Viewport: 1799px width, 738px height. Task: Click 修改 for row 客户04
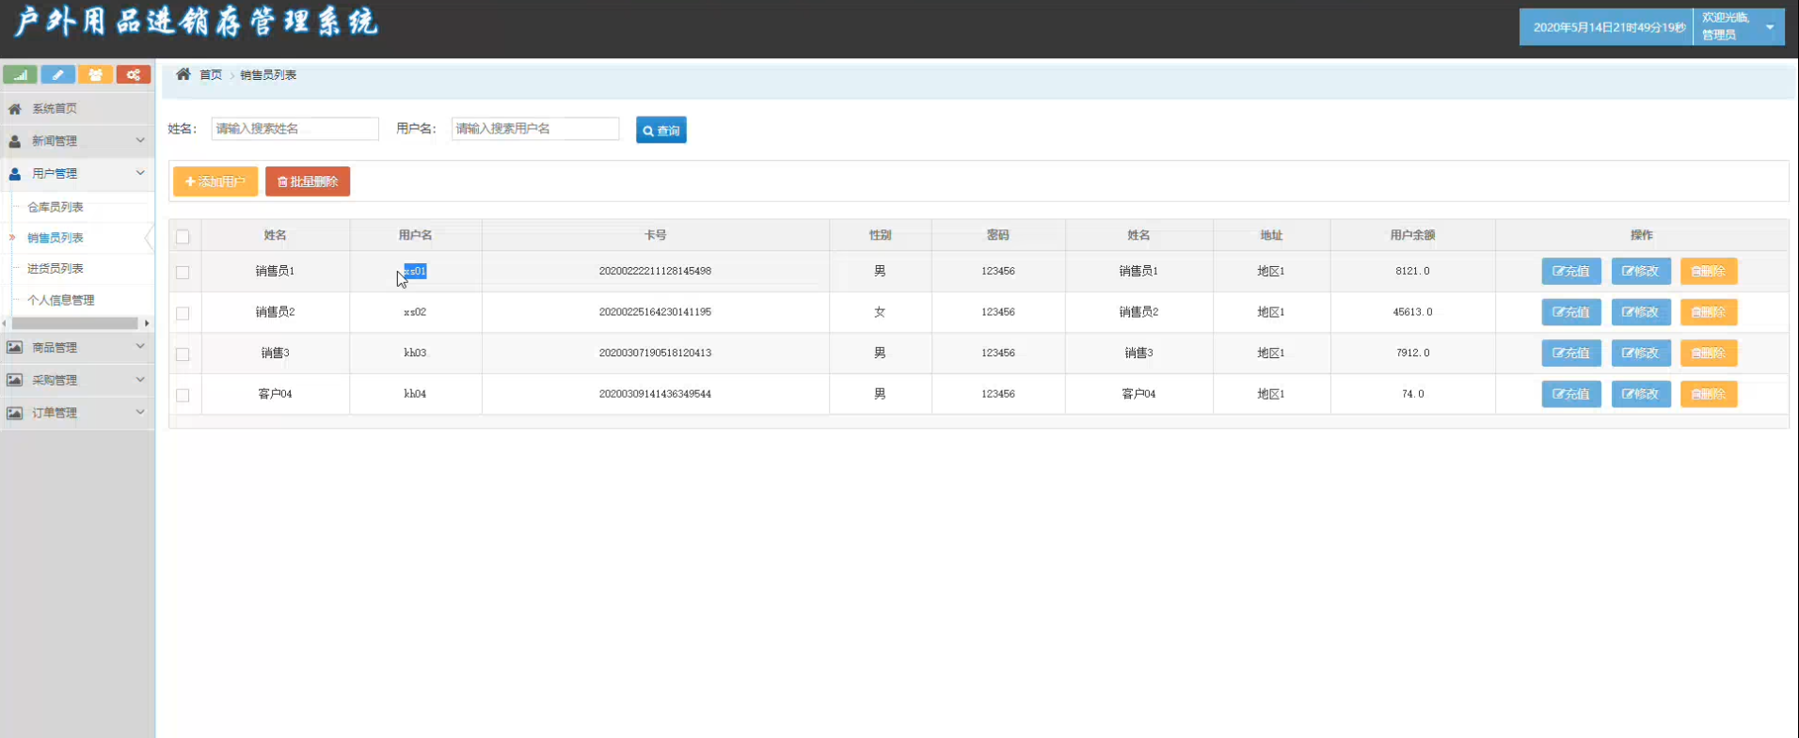tap(1641, 394)
